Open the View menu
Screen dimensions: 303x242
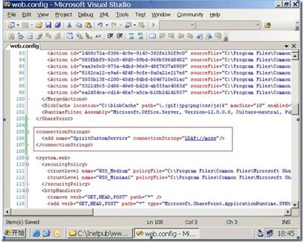[x=43, y=15]
